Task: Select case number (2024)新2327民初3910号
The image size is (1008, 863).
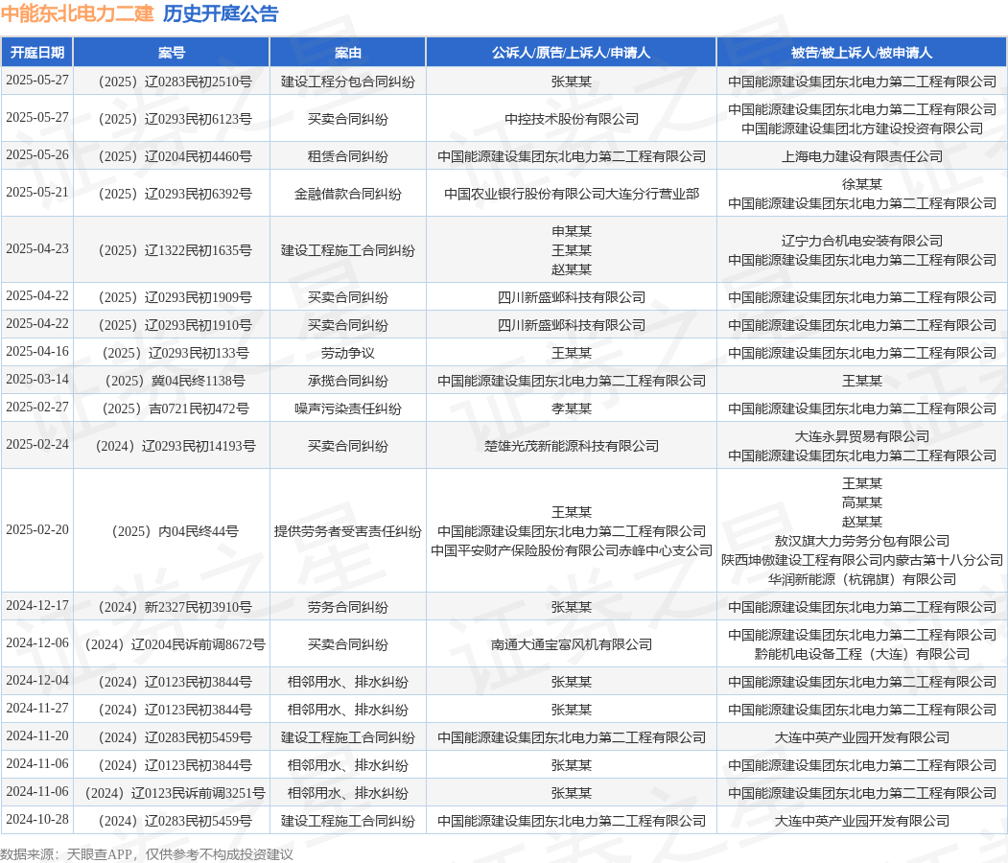Action: 172,607
